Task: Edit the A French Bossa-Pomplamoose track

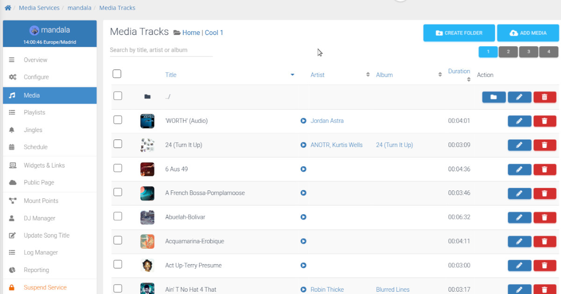Action: (x=519, y=193)
